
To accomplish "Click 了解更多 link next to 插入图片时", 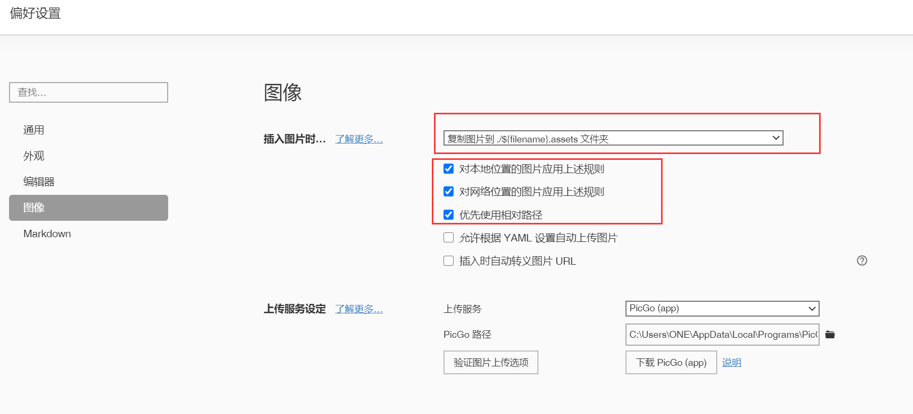I will (x=359, y=139).
